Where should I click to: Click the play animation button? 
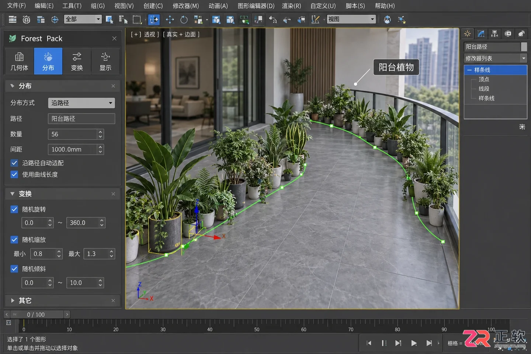click(414, 343)
